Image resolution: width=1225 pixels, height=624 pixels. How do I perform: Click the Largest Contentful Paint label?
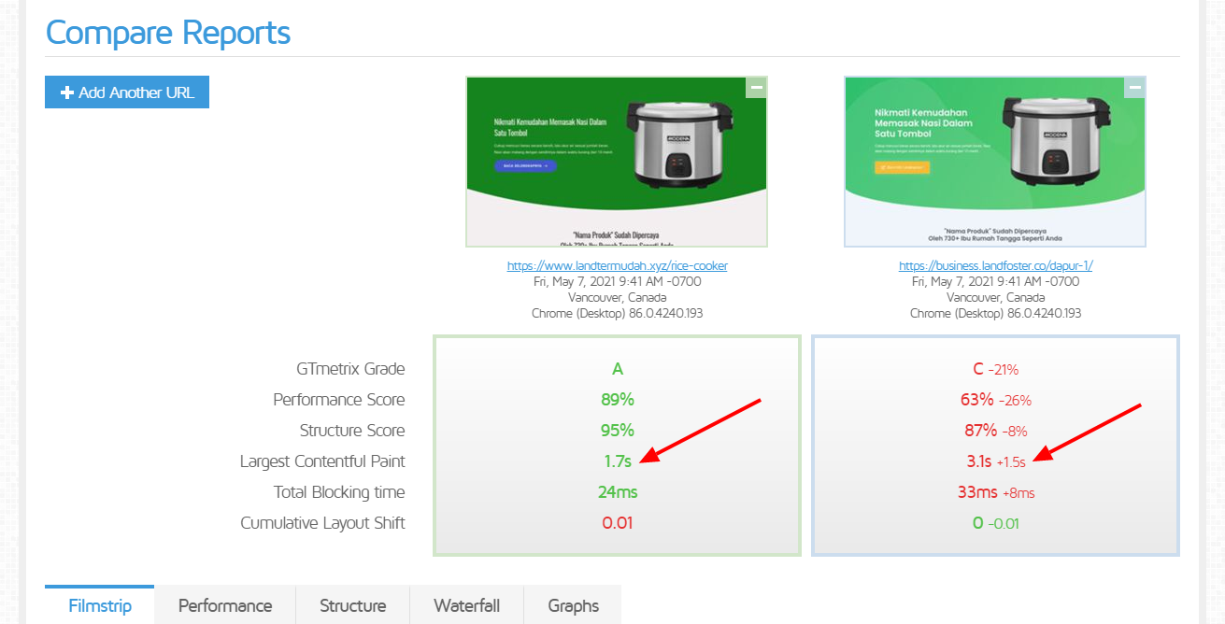tap(322, 461)
